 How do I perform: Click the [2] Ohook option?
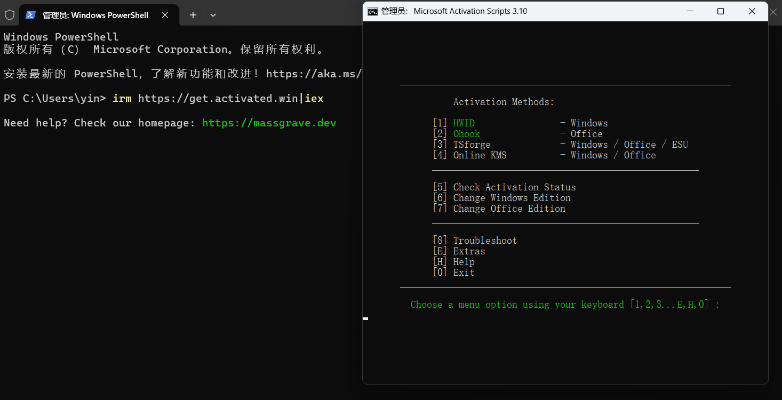(457, 134)
